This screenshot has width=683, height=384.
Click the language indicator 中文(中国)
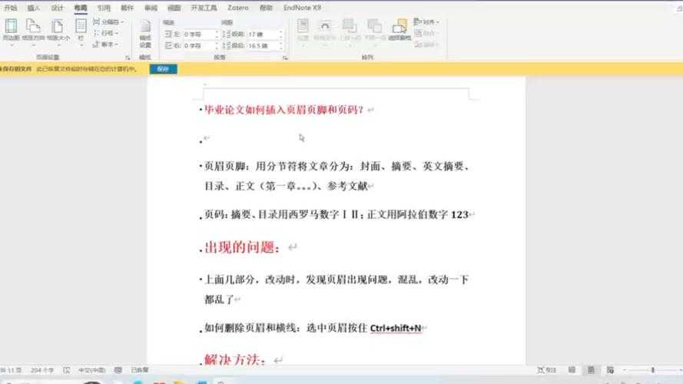pyautogui.click(x=91, y=370)
